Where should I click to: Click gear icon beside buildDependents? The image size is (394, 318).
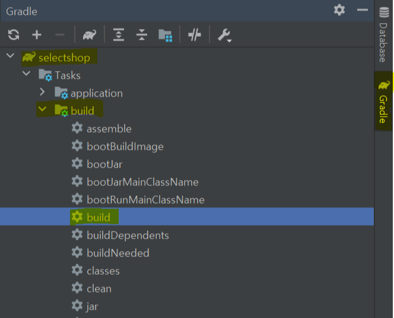[x=77, y=235]
